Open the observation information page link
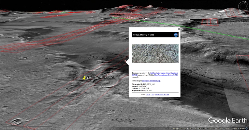The image size is (249, 130). coord(151,81)
